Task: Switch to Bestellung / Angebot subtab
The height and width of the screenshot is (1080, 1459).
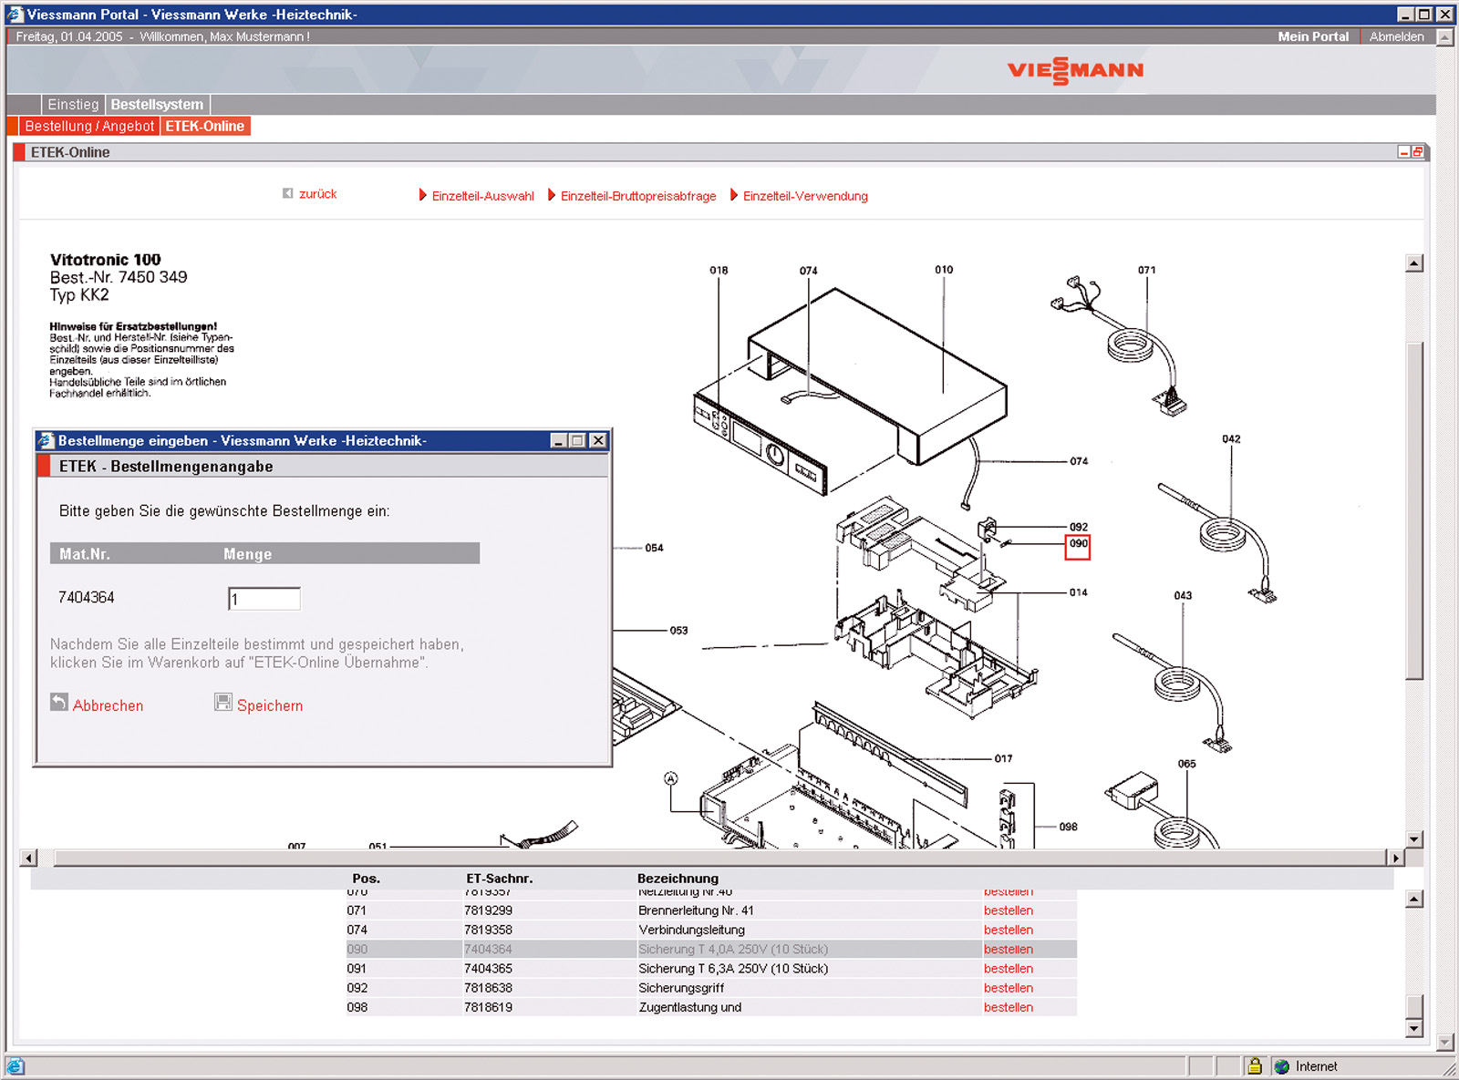Action: pyautogui.click(x=89, y=127)
